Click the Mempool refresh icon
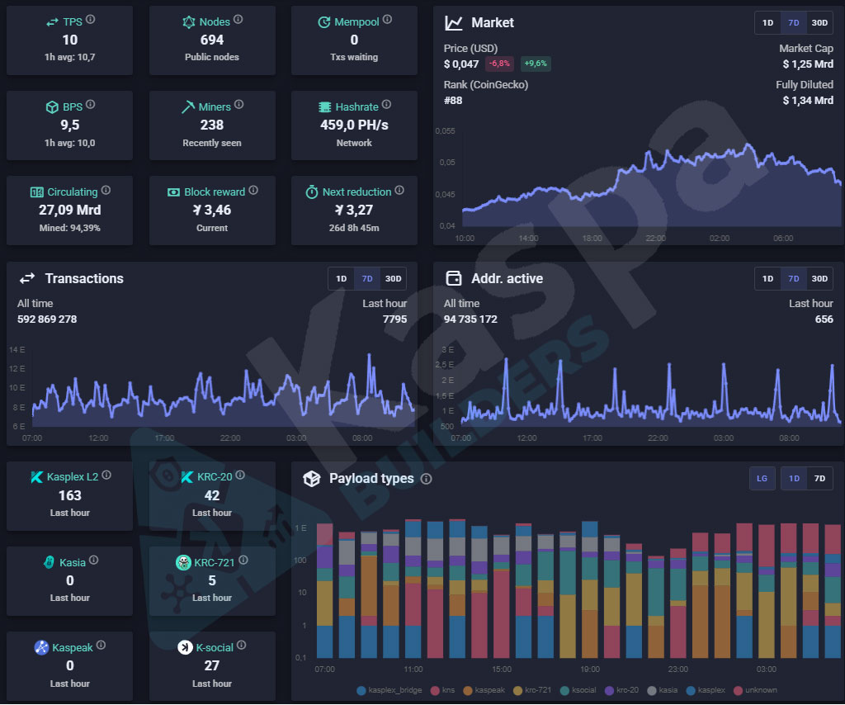 (323, 22)
